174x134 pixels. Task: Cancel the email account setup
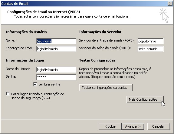pos(159,126)
